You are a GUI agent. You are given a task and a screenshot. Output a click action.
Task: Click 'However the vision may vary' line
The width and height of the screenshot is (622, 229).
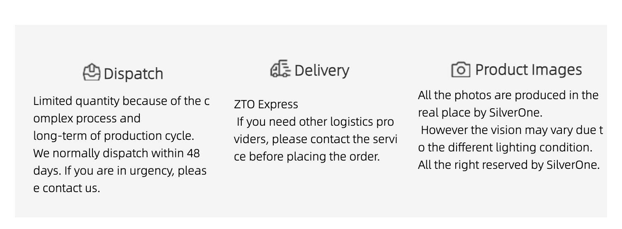coord(512,130)
